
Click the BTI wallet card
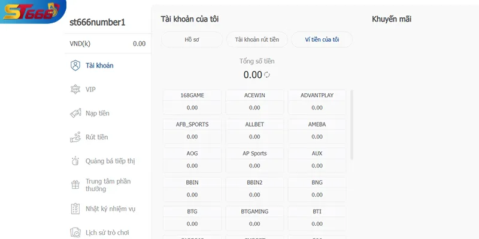click(317, 217)
